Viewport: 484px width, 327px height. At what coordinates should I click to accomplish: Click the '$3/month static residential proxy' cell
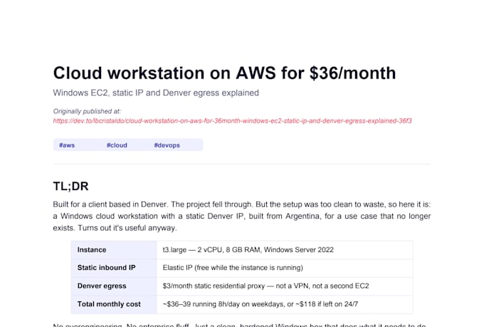pyautogui.click(x=285, y=286)
